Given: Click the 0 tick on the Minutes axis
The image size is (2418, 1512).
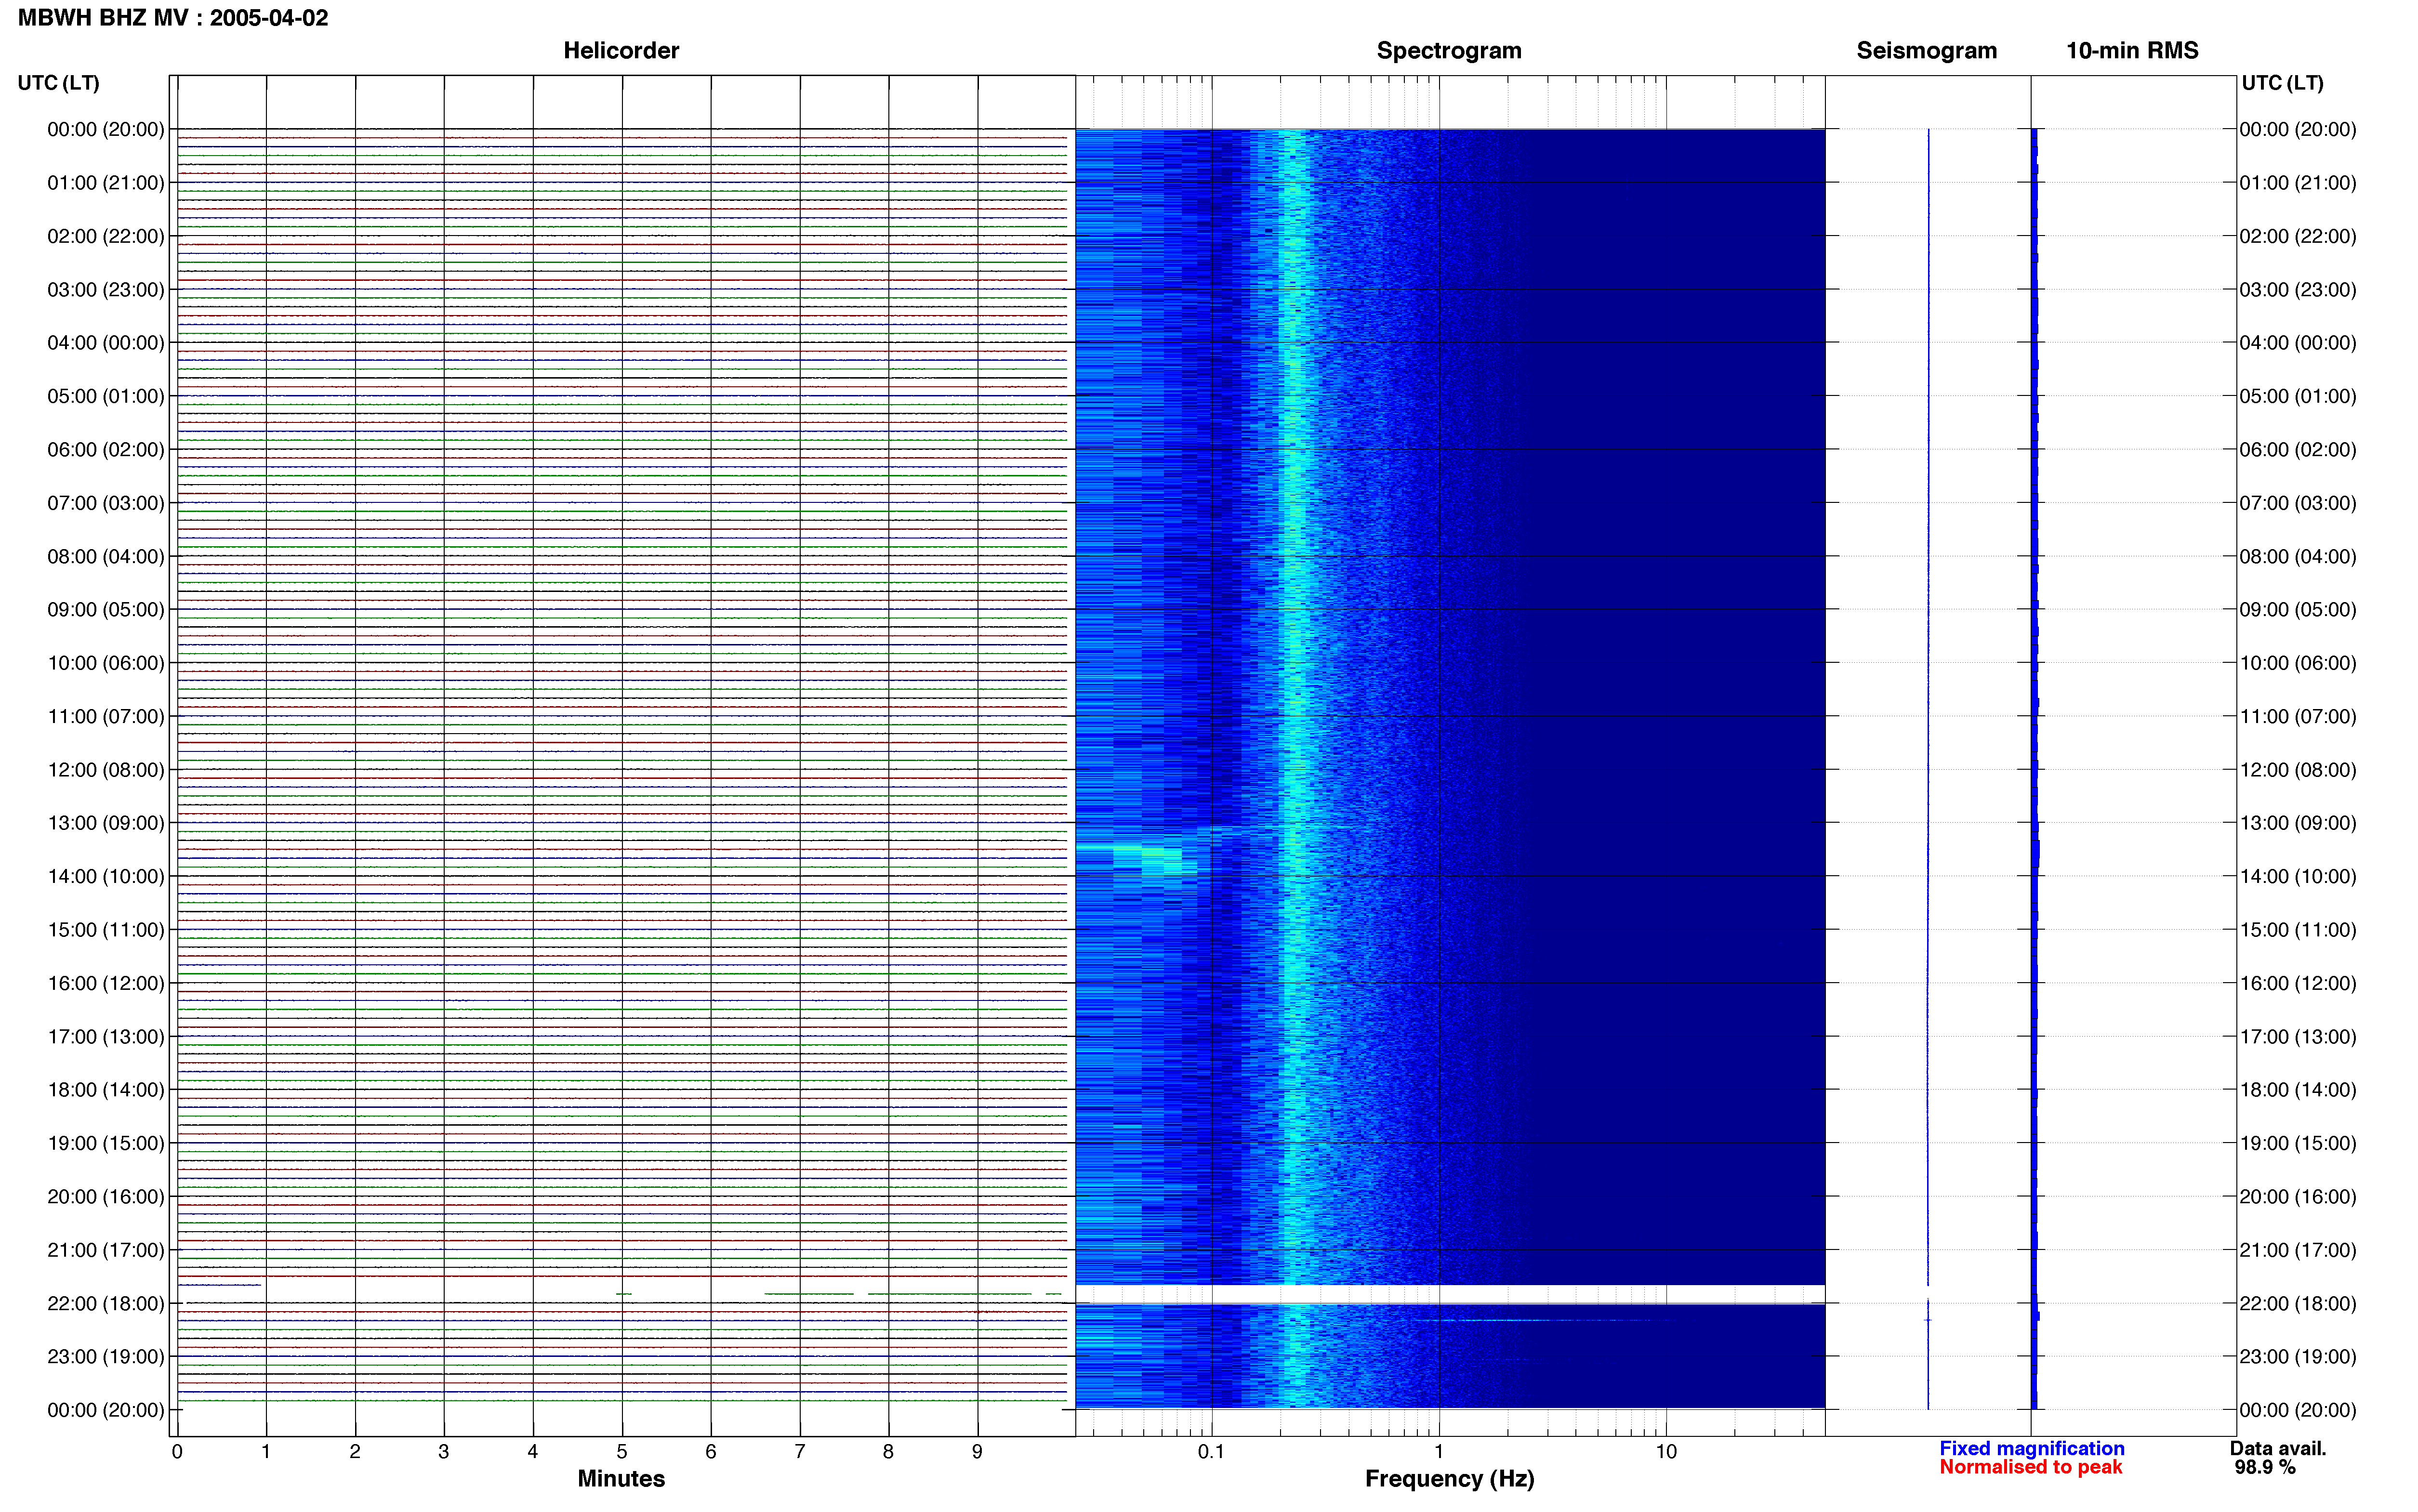Looking at the screenshot, I should point(177,1451).
